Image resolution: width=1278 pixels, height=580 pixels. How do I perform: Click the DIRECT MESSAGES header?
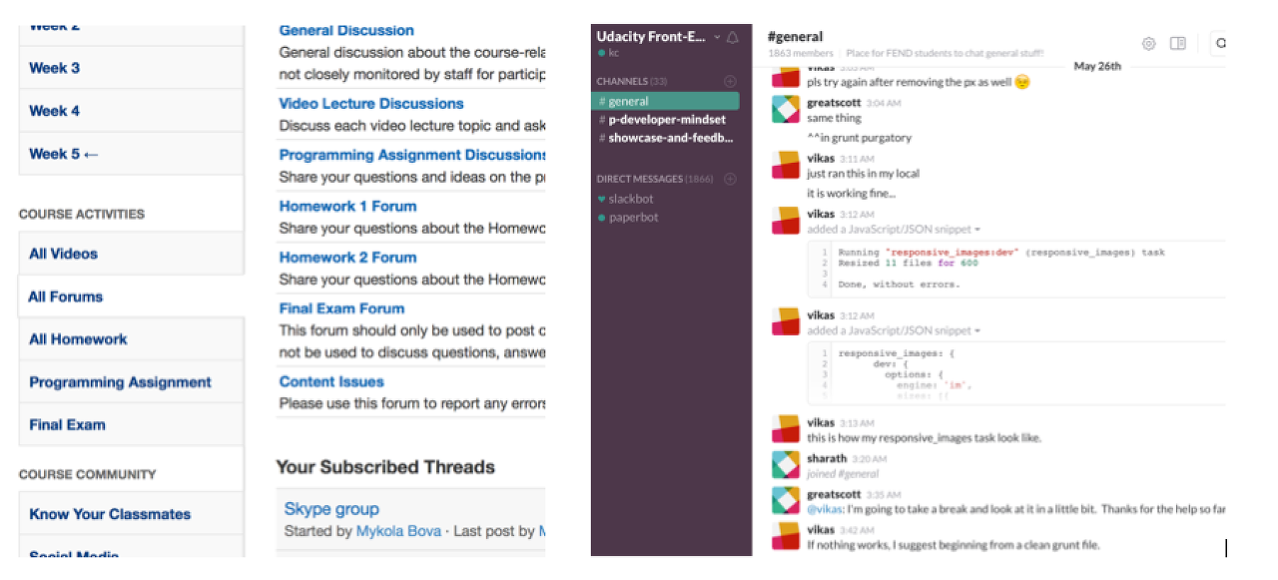pyautogui.click(x=654, y=179)
